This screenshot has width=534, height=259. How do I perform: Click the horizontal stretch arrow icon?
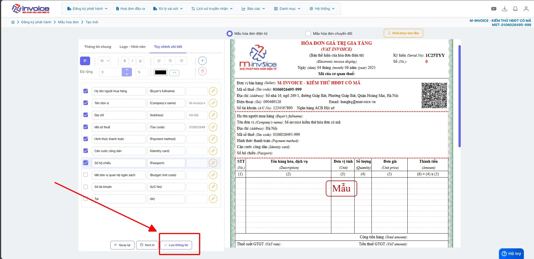pos(174,73)
